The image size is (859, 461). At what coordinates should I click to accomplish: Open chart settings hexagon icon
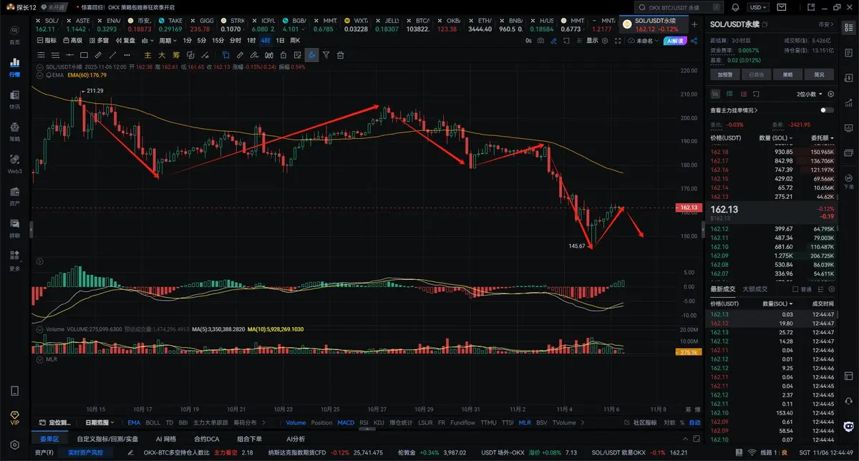(605, 41)
